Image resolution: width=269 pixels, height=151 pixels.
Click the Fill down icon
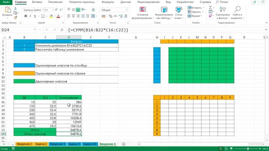pos(211,12)
